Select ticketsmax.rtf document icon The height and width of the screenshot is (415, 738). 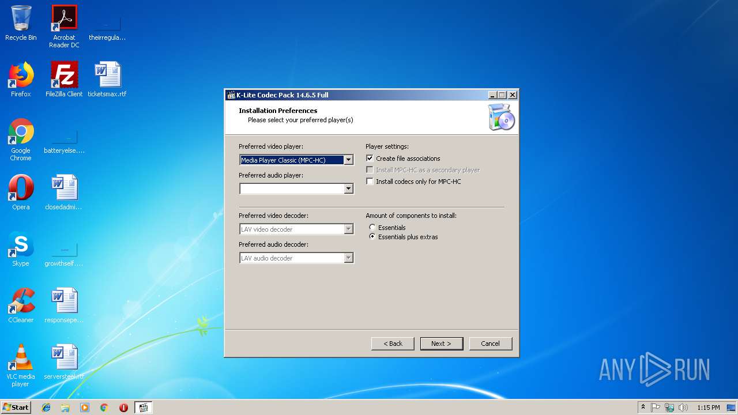pos(107,80)
